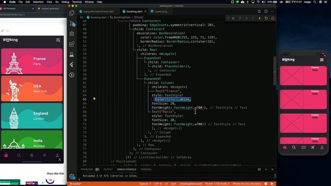The width and height of the screenshot is (331, 186).
Task: Restart the debug session with green arrow
Action: pyautogui.click(x=266, y=19)
